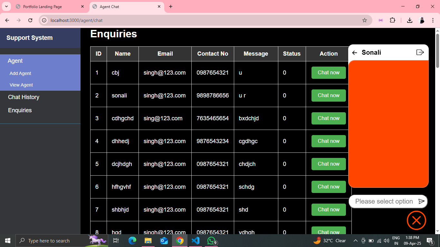Open Visual Studio Code from taskbar
The image size is (440, 247).
(196, 241)
